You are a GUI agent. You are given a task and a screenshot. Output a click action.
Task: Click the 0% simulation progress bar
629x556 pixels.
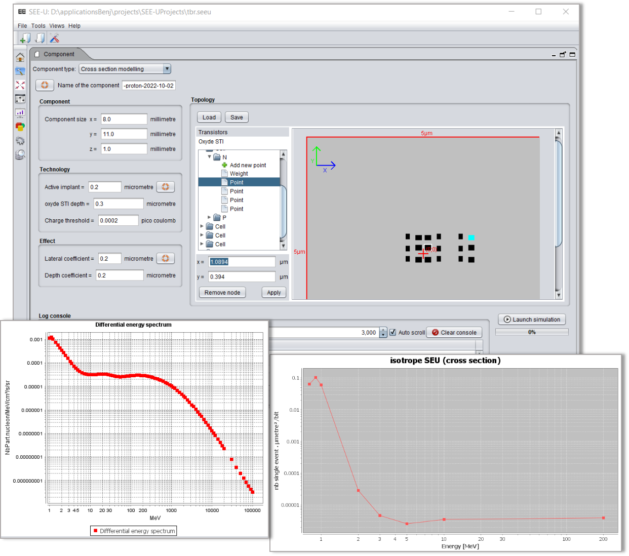tap(532, 332)
